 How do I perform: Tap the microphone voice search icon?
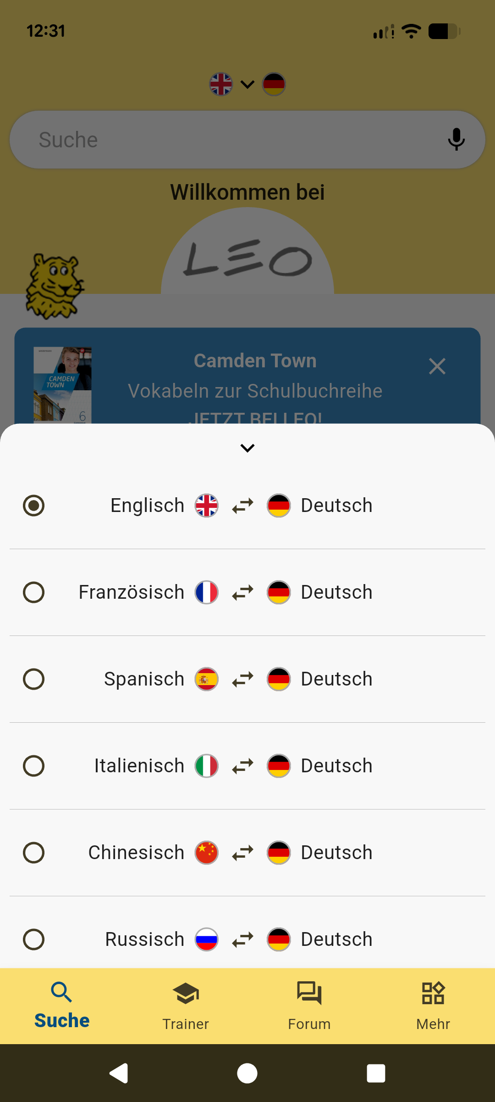pos(456,140)
